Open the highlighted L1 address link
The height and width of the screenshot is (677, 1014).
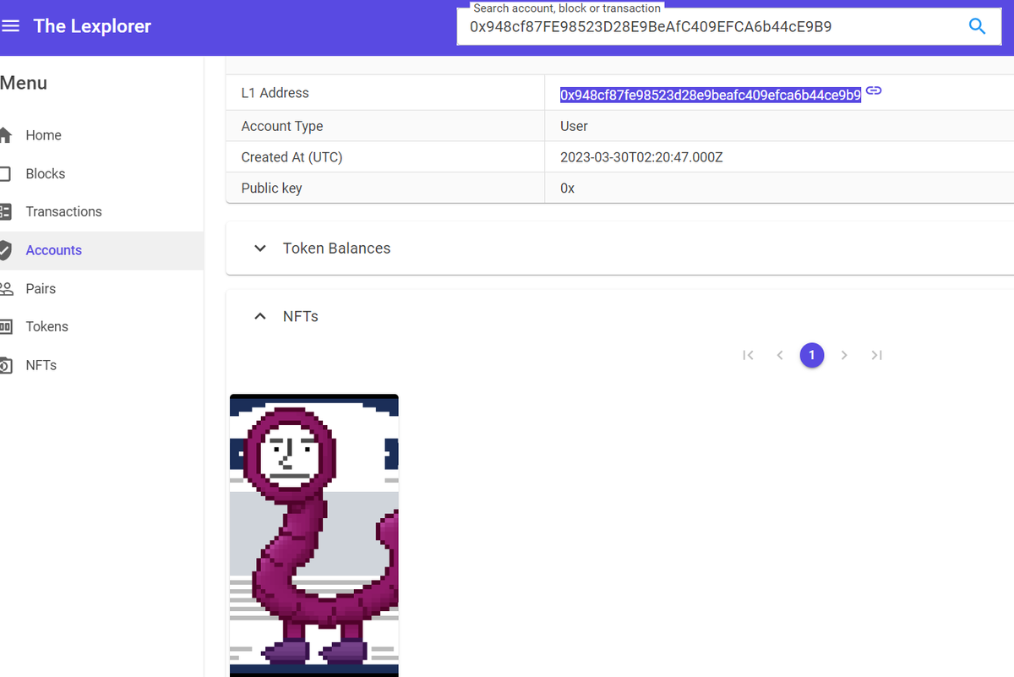coord(711,95)
